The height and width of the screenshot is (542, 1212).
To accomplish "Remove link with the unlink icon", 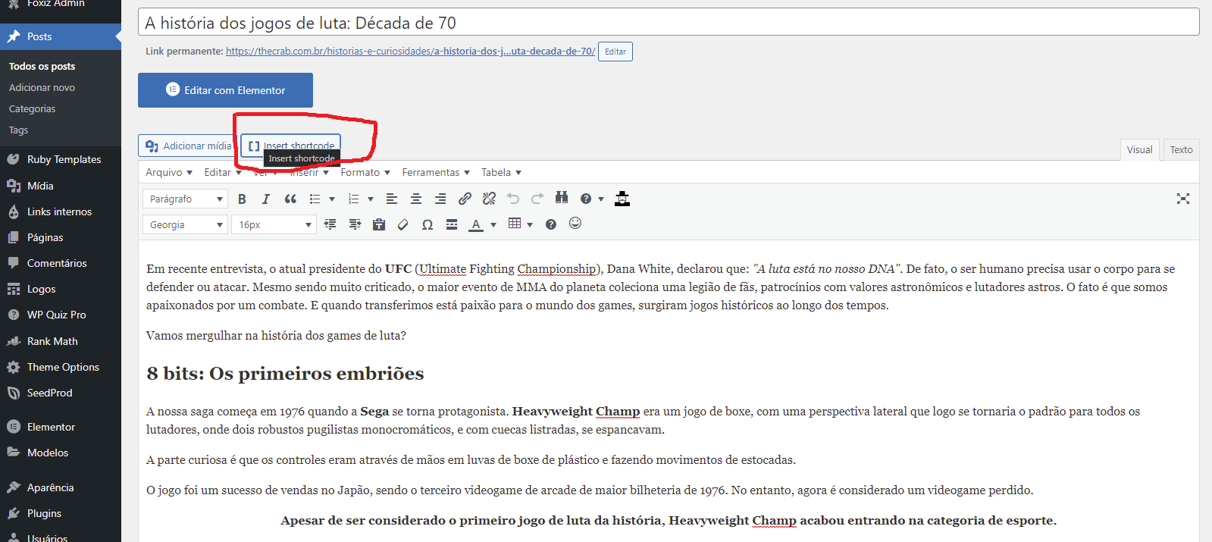I will coord(489,199).
